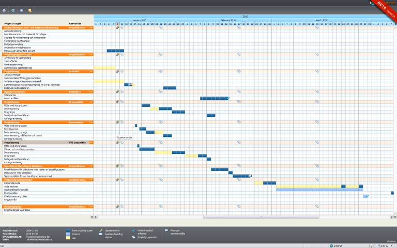Click the horizontal timeline scrollbar thumb
397x248 pixels.
[261, 216]
